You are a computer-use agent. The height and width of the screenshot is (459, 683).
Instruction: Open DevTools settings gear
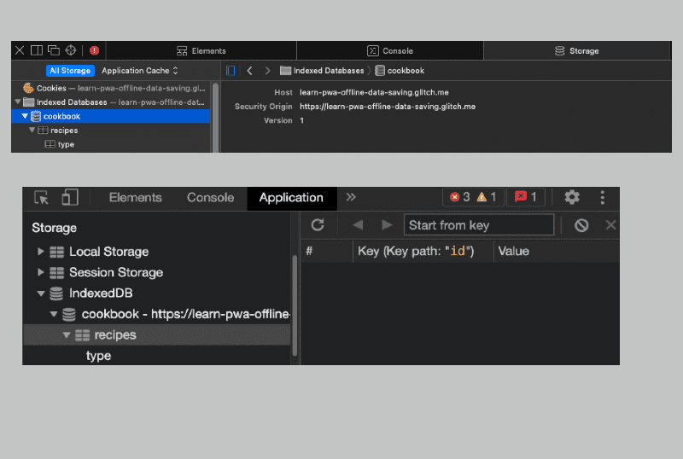572,198
